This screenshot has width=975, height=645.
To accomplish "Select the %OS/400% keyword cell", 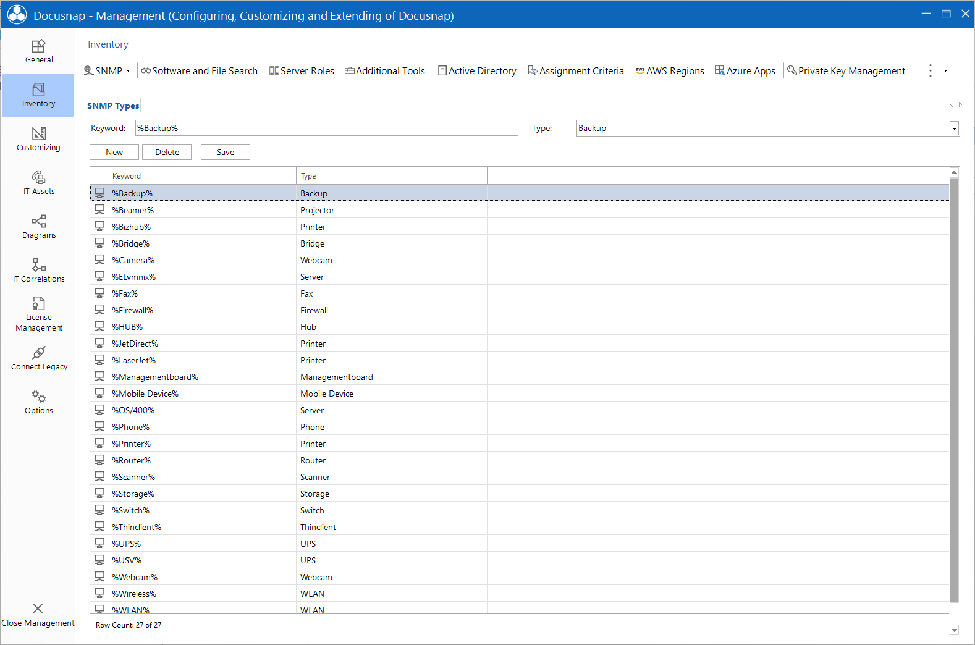I will pos(202,410).
